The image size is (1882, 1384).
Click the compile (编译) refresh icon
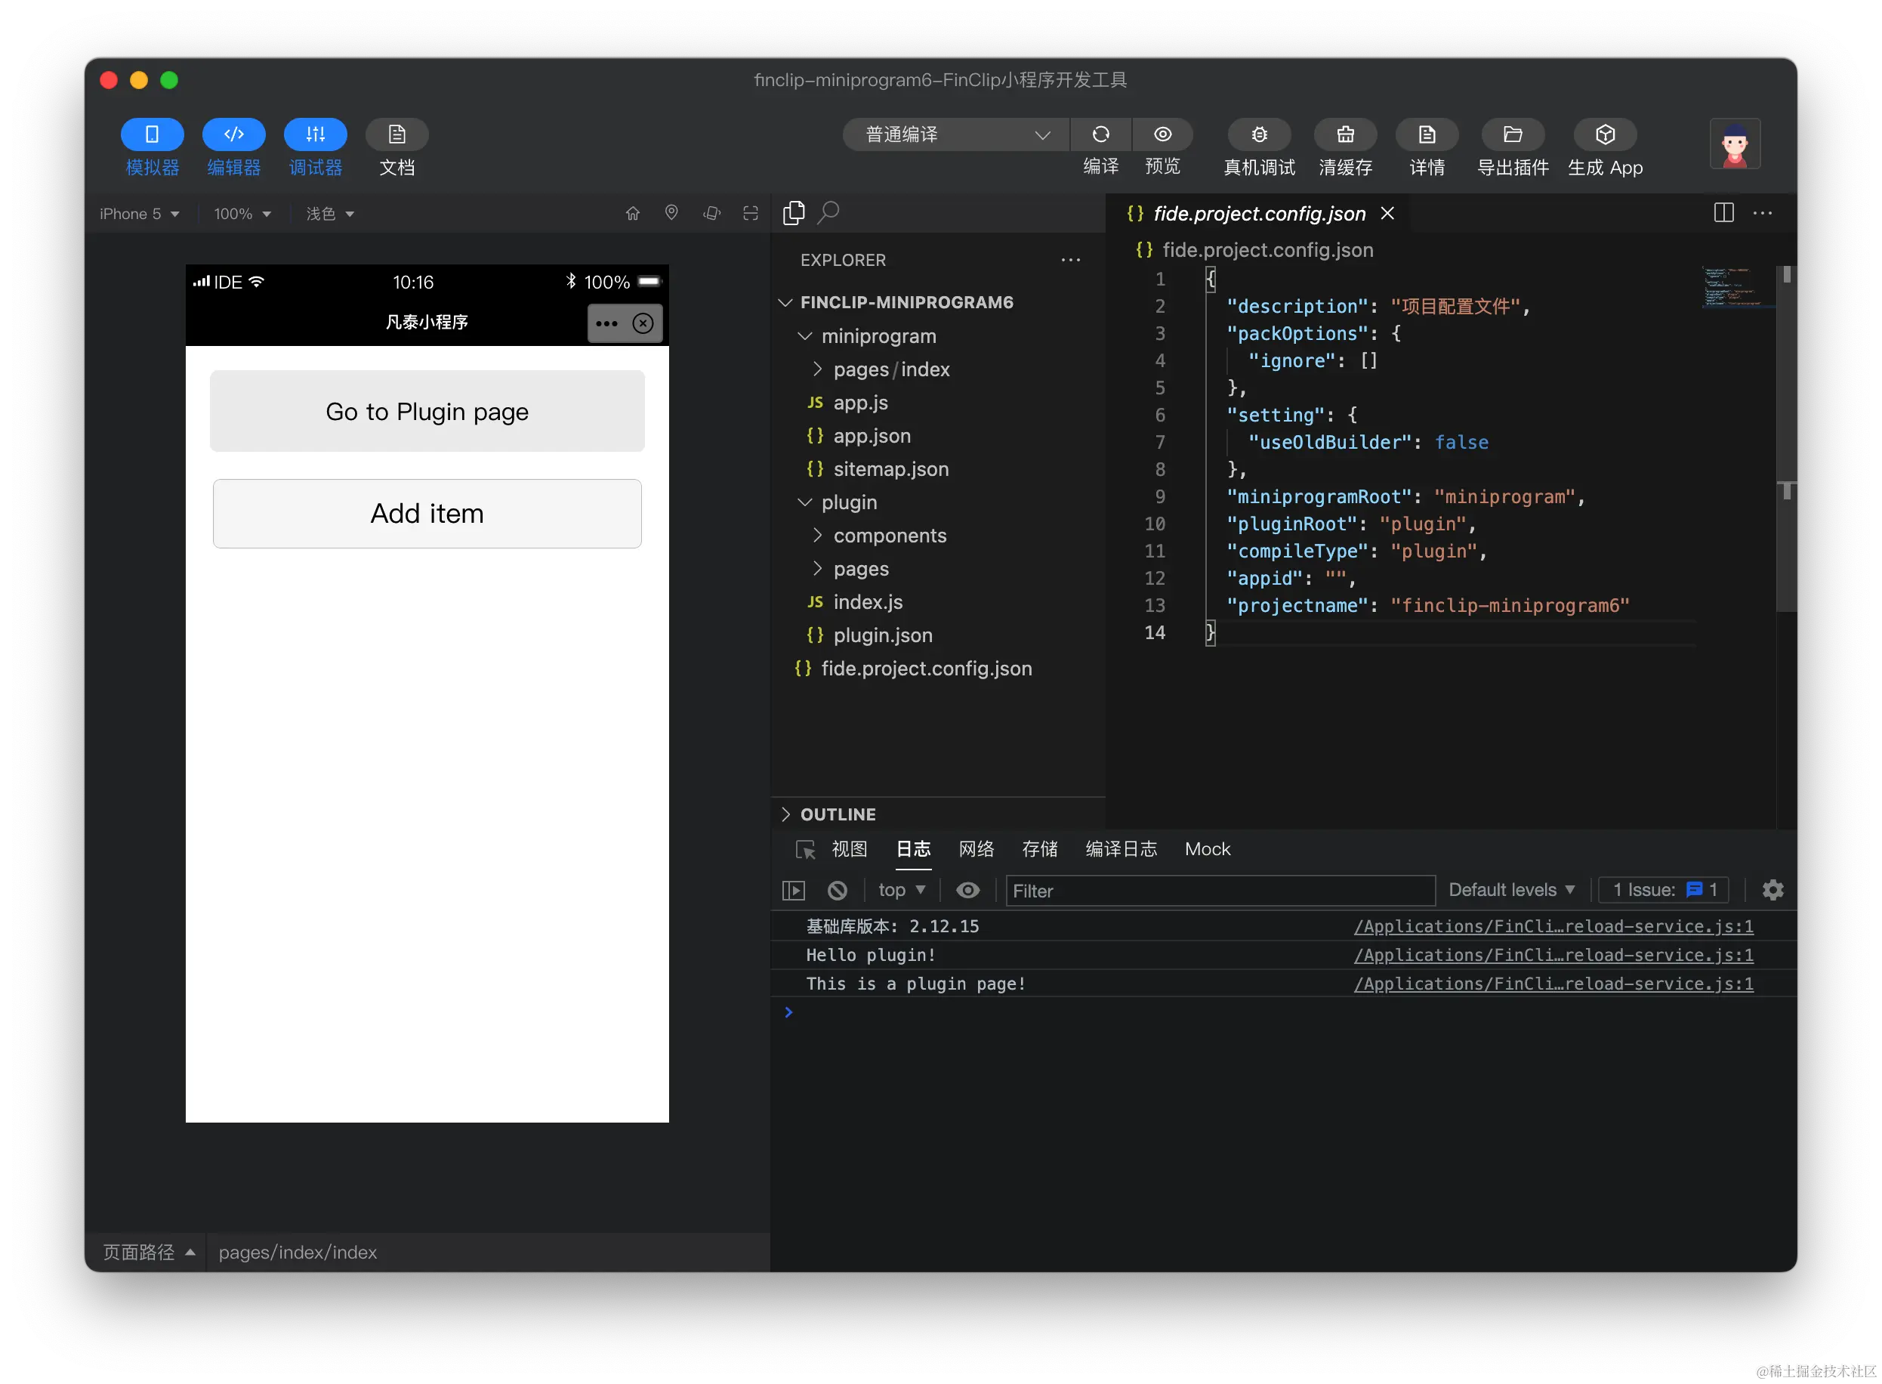click(1100, 135)
